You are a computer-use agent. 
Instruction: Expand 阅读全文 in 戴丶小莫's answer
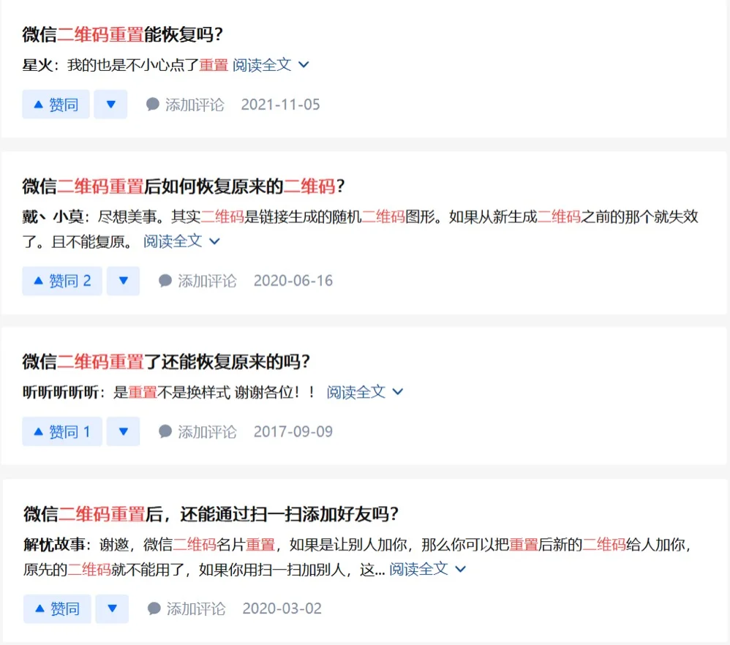coord(181,241)
